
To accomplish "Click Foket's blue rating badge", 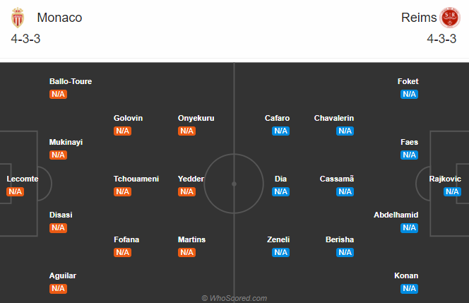I will click(409, 94).
